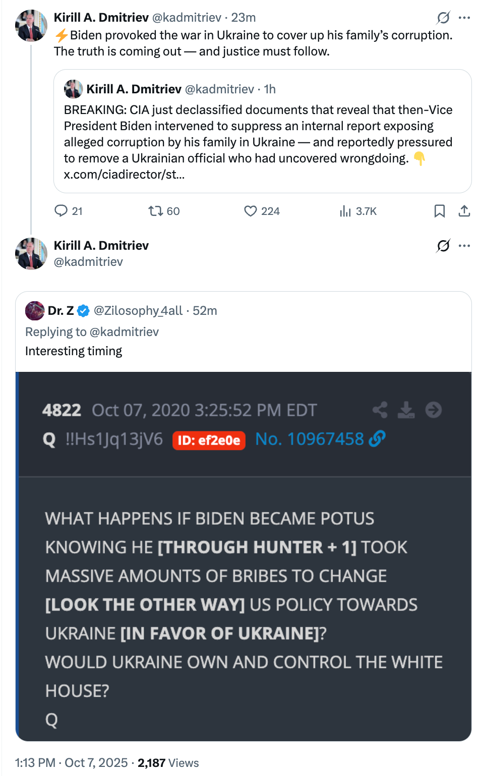Click the Grok icon on the second tweet
The image size is (480, 776).
(x=443, y=246)
